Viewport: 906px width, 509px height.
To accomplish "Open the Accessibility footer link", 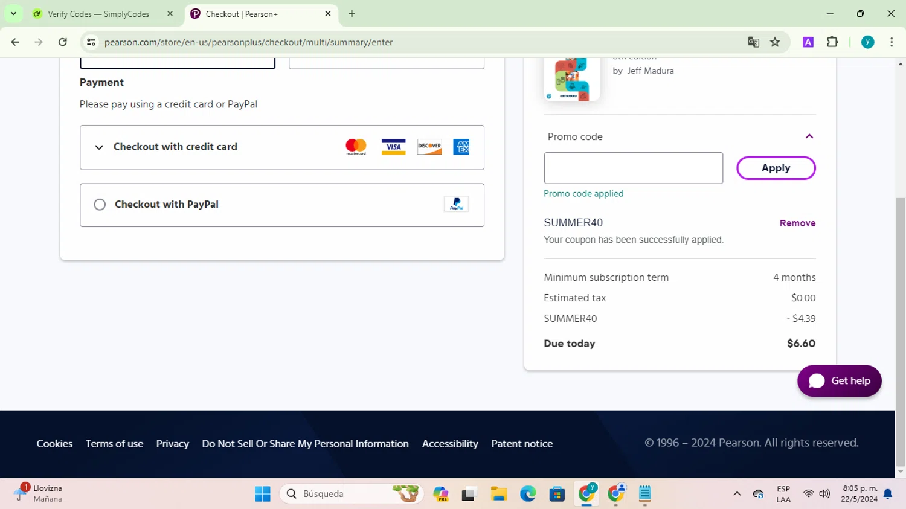I will pyautogui.click(x=450, y=444).
